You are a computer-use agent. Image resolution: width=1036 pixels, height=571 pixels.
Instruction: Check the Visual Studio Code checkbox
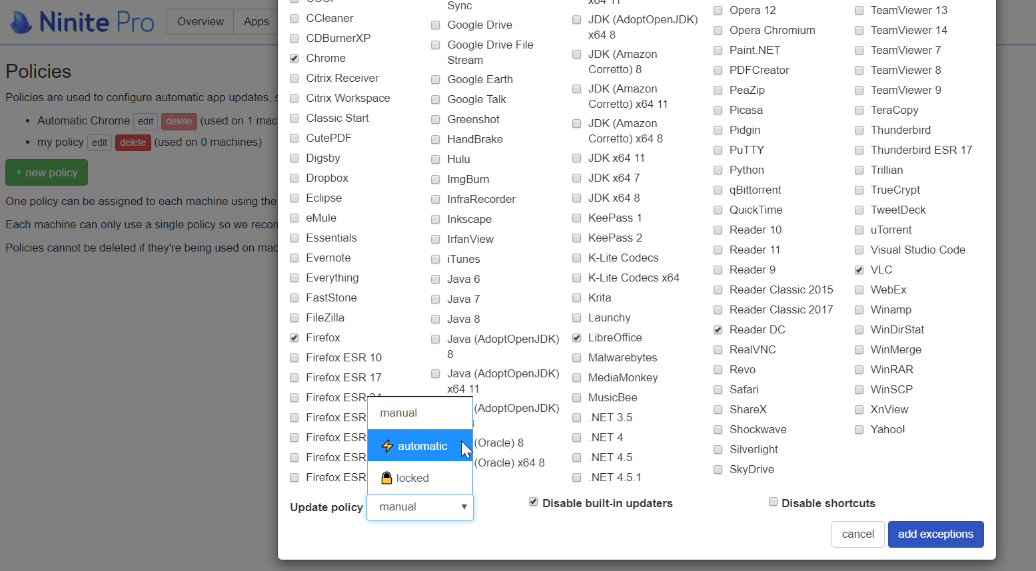859,250
